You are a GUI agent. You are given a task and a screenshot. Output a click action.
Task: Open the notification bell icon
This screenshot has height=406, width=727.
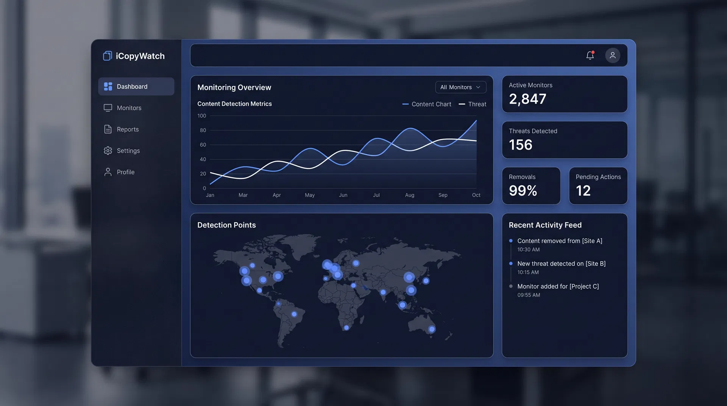pos(590,55)
